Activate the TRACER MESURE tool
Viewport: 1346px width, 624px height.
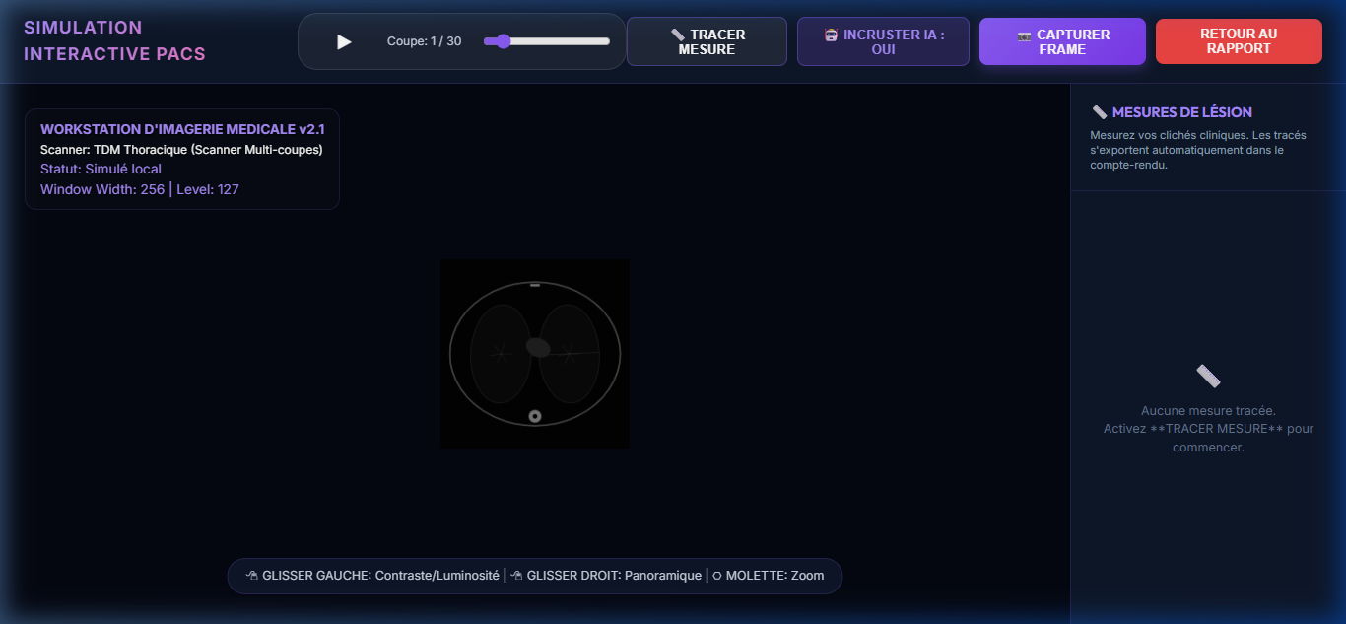pyautogui.click(x=707, y=41)
